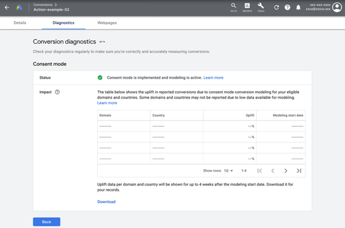Switch to the Details tab
345x228 pixels.
coord(20,23)
